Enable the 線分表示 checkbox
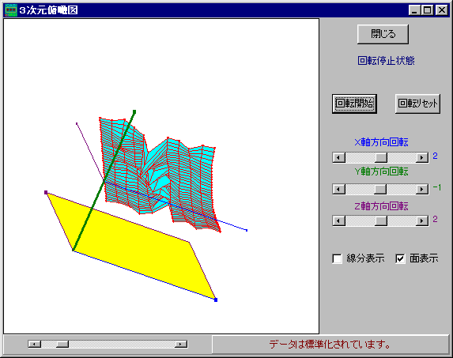The width and height of the screenshot is (453, 358). tap(337, 258)
